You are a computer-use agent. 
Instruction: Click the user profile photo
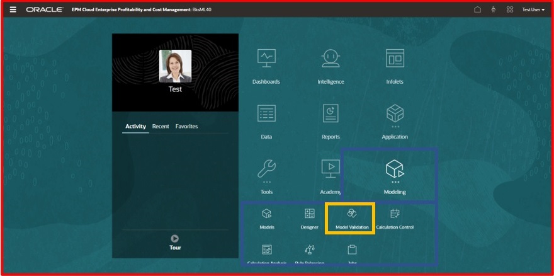(175, 66)
